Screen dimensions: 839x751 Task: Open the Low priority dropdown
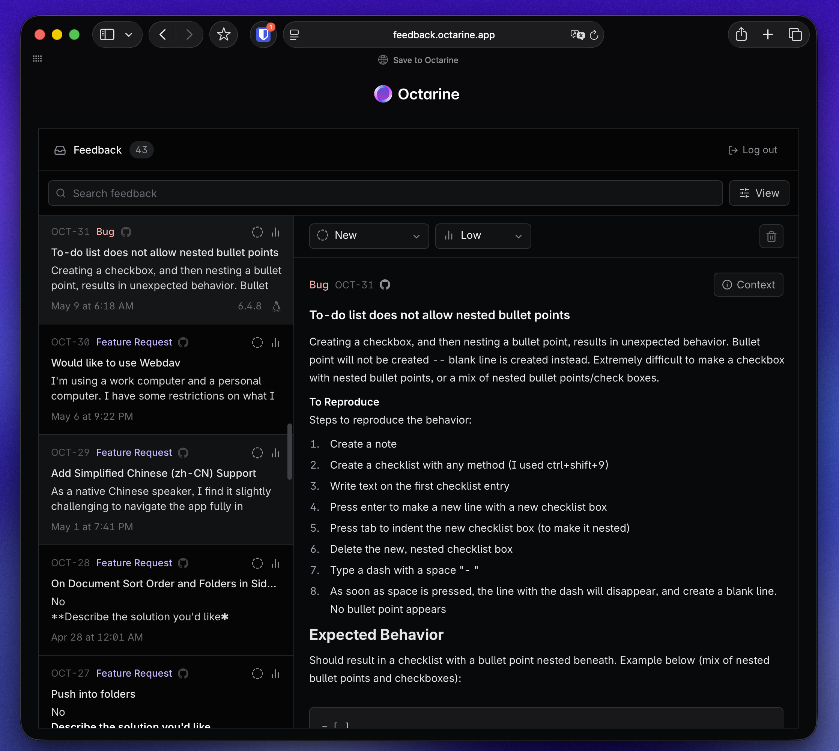(483, 236)
